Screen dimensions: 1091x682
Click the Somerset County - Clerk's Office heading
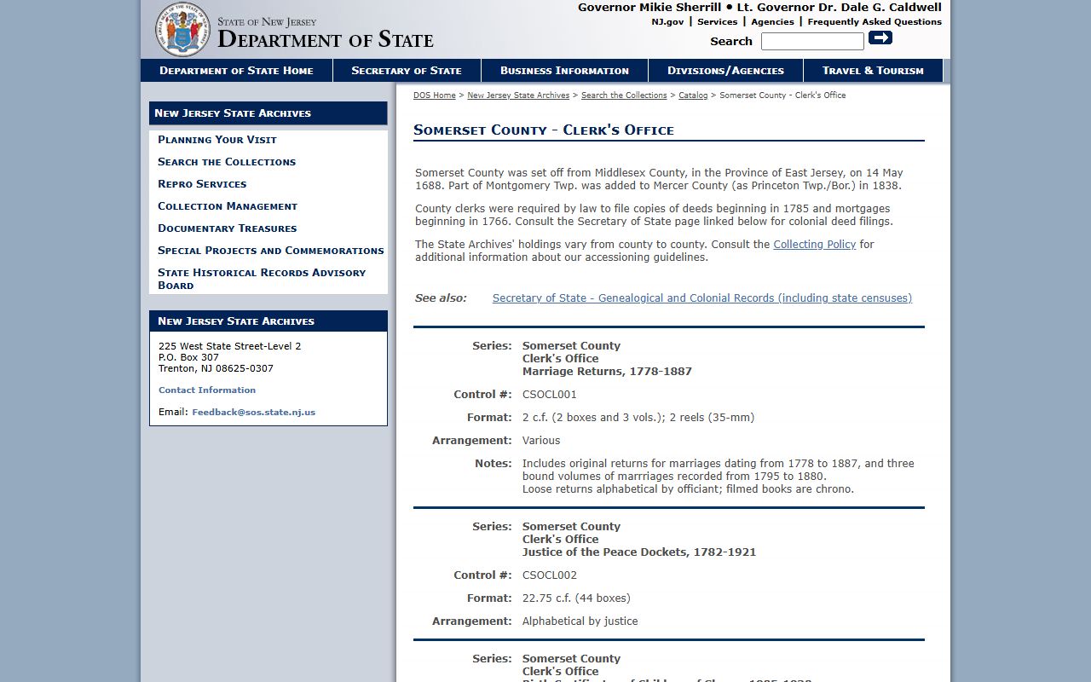click(x=544, y=130)
